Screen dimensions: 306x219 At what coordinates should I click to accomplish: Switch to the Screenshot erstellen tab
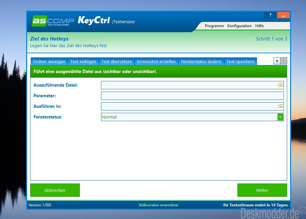point(156,61)
